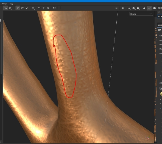
Task: Open the video camera view dropdown
Action: click(138, 8)
